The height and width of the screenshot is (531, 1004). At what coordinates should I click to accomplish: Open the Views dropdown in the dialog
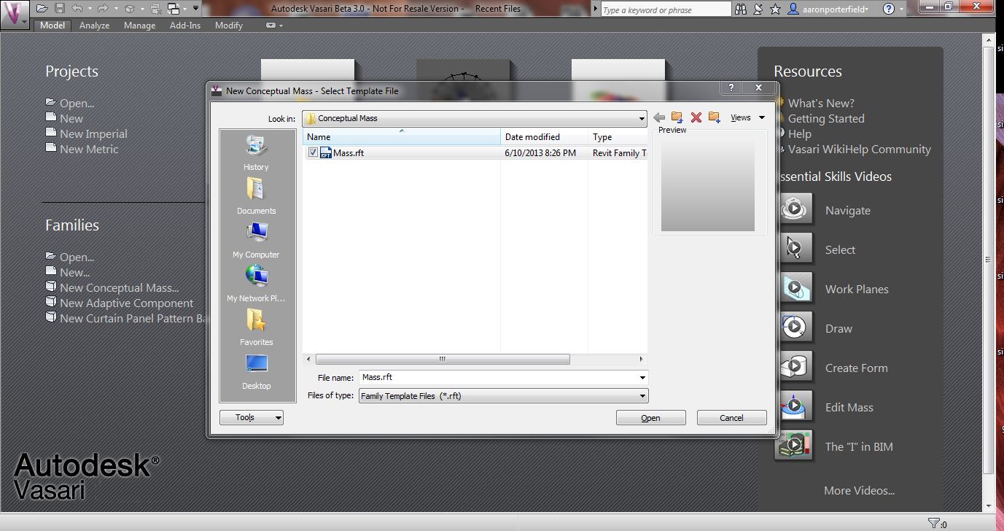pos(748,117)
